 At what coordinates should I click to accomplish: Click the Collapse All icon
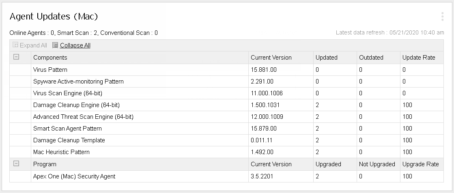tap(56, 45)
